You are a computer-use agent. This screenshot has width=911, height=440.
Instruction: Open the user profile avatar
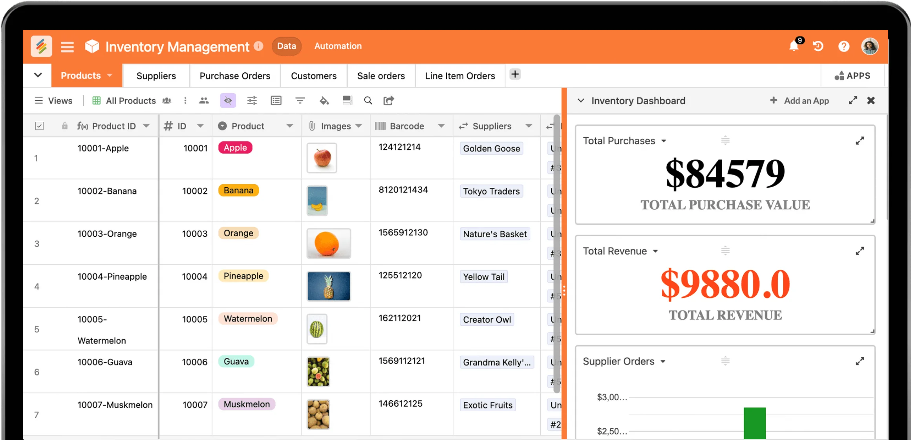point(870,46)
